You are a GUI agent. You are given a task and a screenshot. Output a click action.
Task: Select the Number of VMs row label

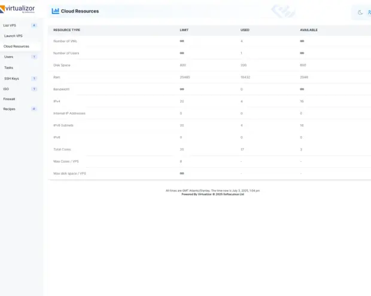point(65,41)
